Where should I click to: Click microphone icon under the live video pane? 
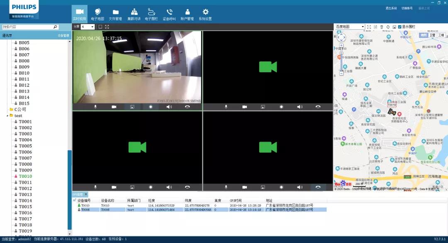[95, 107]
